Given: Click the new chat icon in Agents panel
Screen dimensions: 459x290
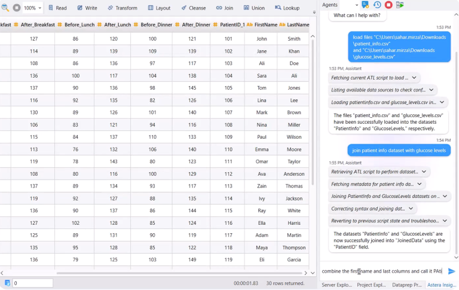Looking at the screenshot, I should pos(365,5).
